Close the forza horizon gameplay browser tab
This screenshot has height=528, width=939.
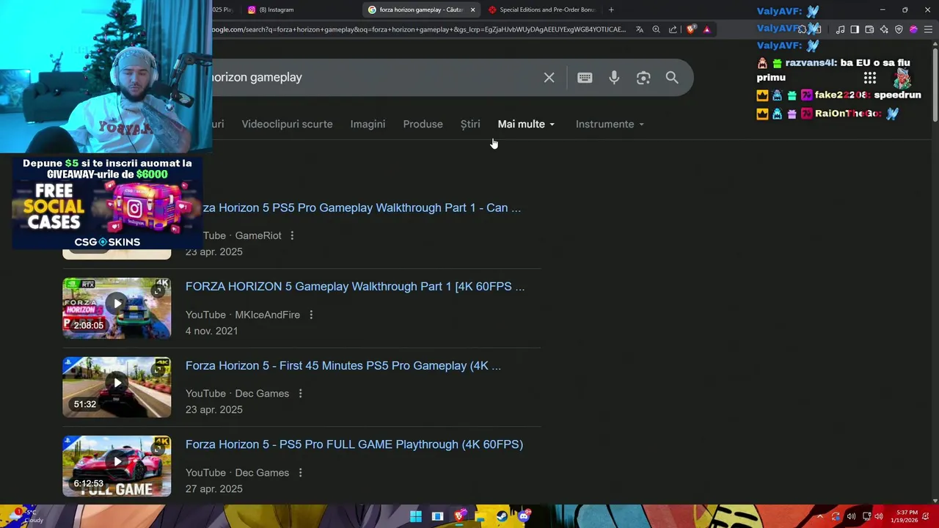pyautogui.click(x=472, y=10)
